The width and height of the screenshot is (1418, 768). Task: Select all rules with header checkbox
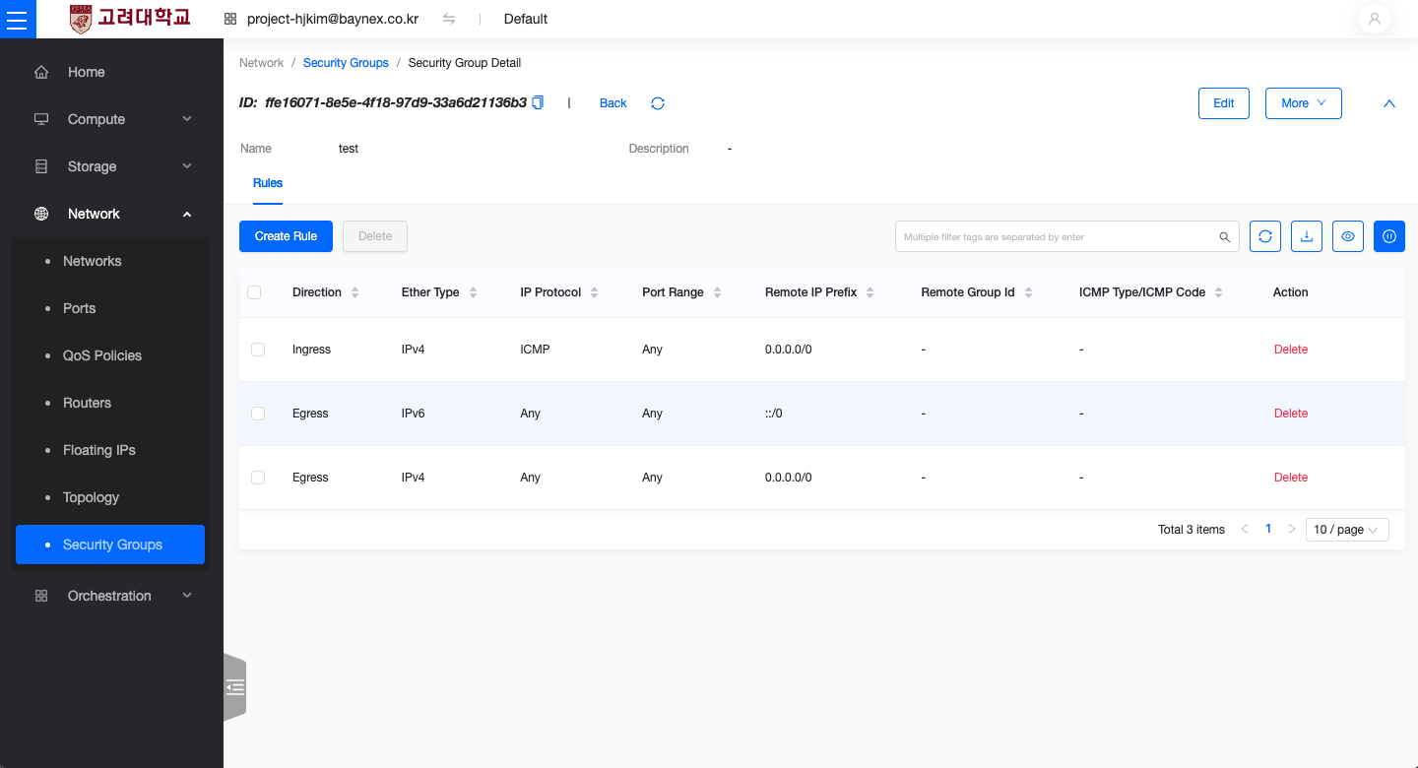(x=254, y=292)
